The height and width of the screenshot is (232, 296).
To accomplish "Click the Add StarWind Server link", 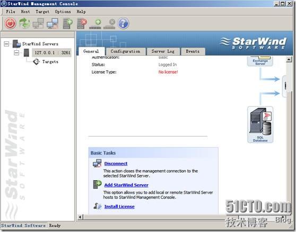I will 126,185.
